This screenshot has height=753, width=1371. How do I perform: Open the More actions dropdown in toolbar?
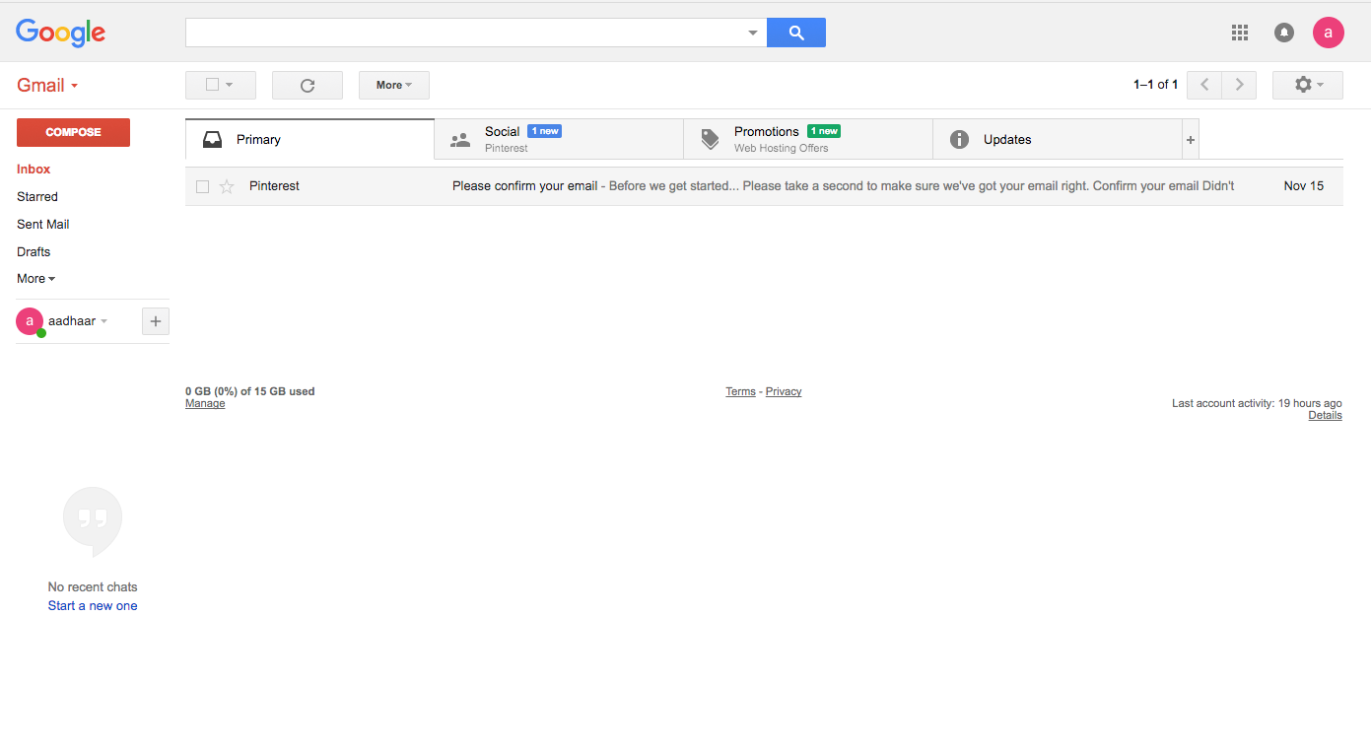pos(394,85)
